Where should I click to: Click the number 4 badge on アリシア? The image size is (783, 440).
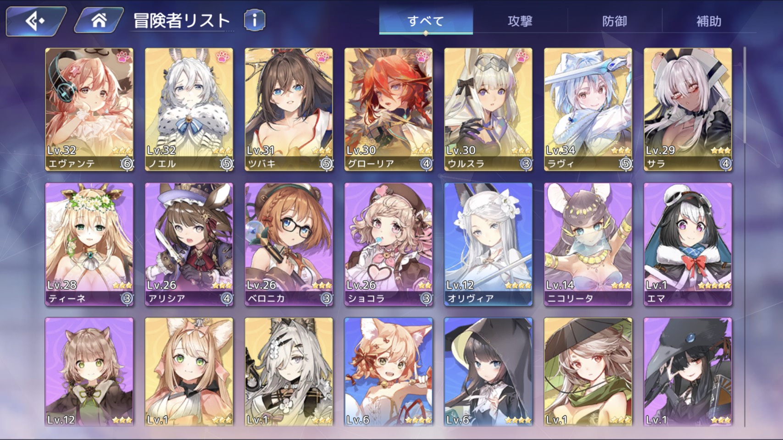tap(227, 298)
